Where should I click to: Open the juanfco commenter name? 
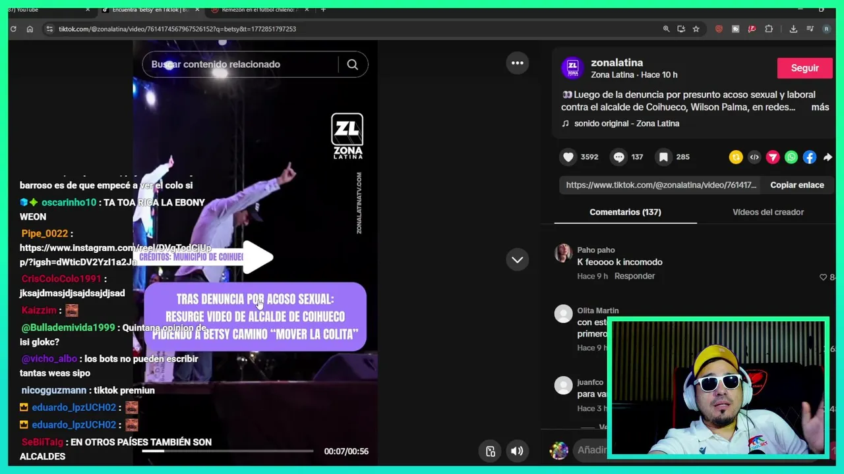(590, 382)
